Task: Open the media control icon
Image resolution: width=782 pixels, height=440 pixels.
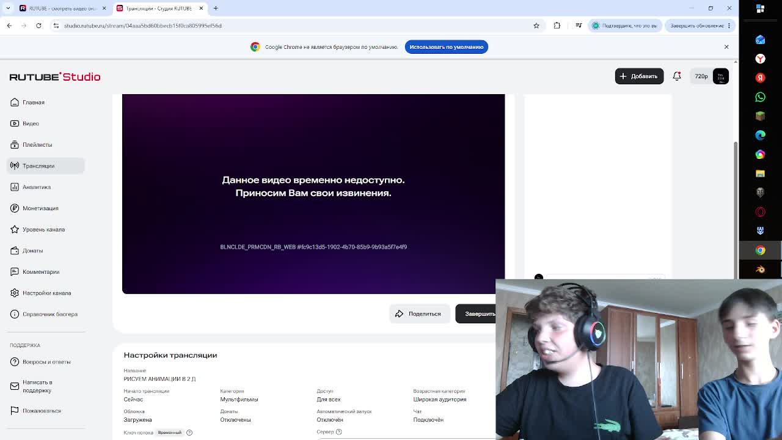Action: [x=579, y=26]
